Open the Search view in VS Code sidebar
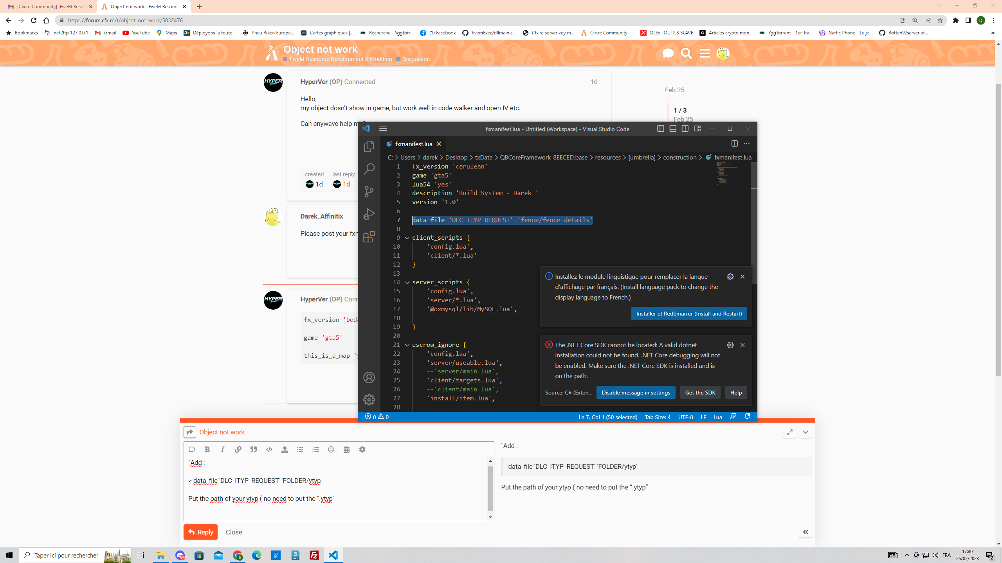 (x=368, y=169)
